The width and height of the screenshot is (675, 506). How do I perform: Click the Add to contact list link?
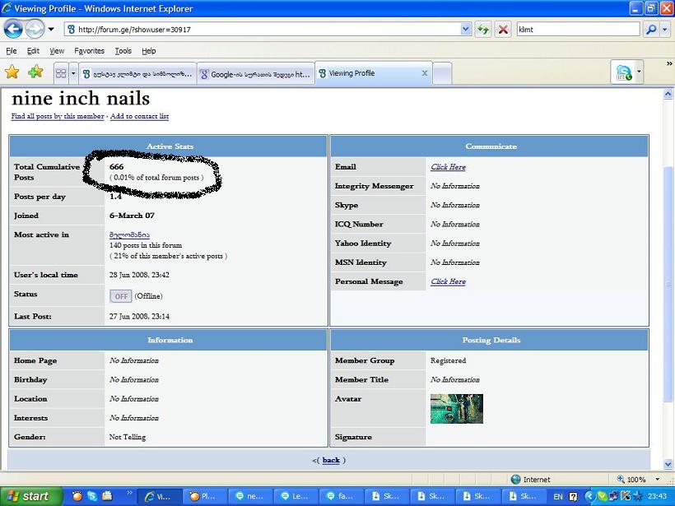click(x=139, y=116)
